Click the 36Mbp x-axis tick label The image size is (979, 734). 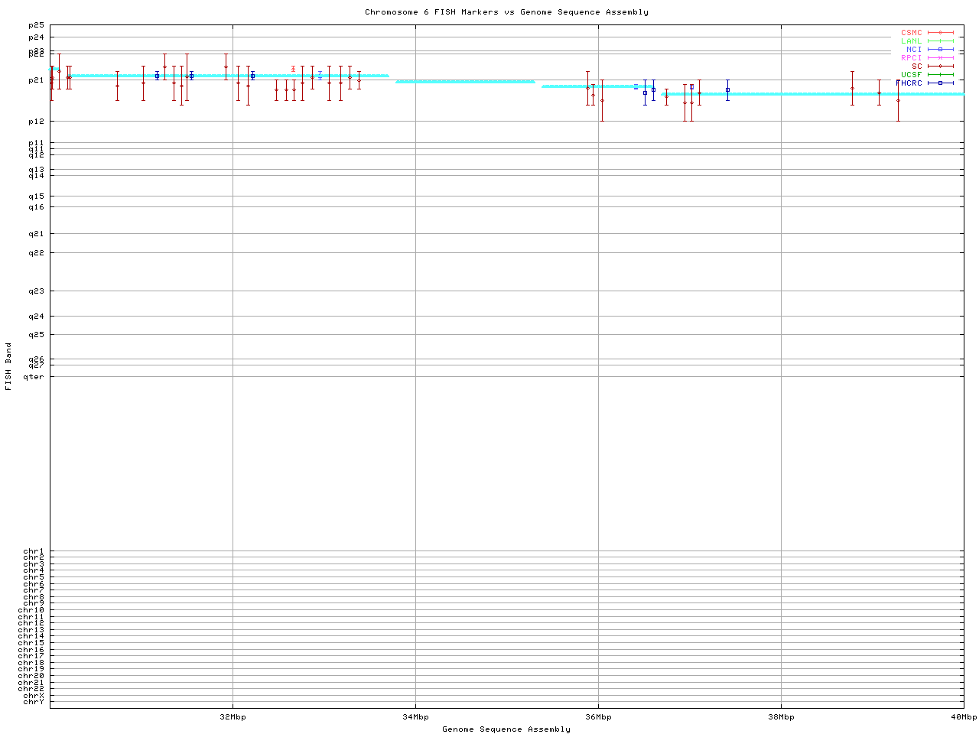(598, 717)
